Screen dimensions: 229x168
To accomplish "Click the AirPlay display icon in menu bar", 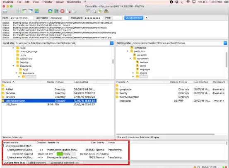I will point(194,2).
